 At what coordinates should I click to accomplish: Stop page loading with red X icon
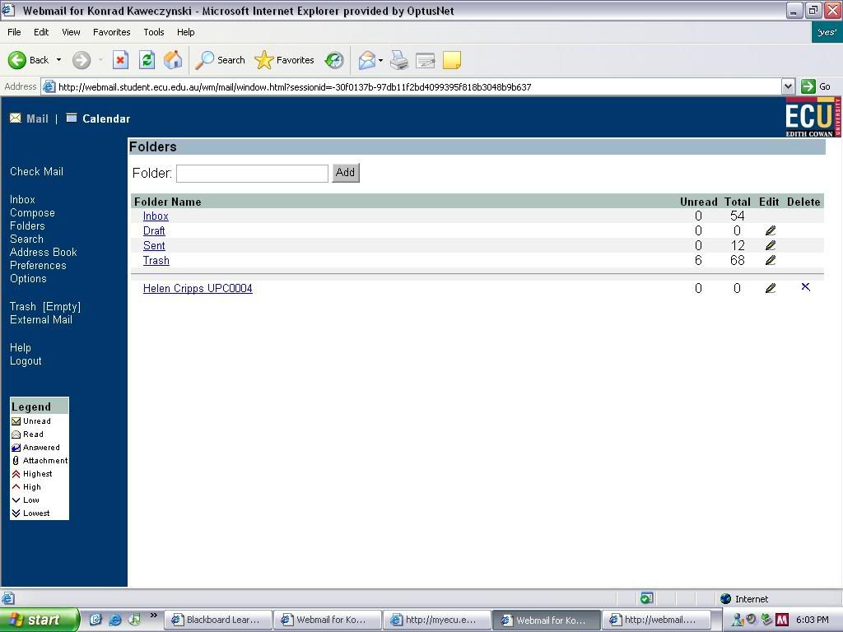click(x=120, y=60)
